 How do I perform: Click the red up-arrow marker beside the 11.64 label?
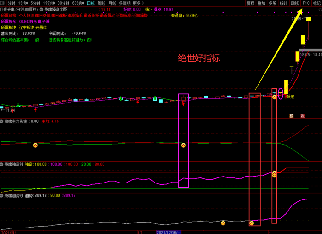tap(13, 111)
